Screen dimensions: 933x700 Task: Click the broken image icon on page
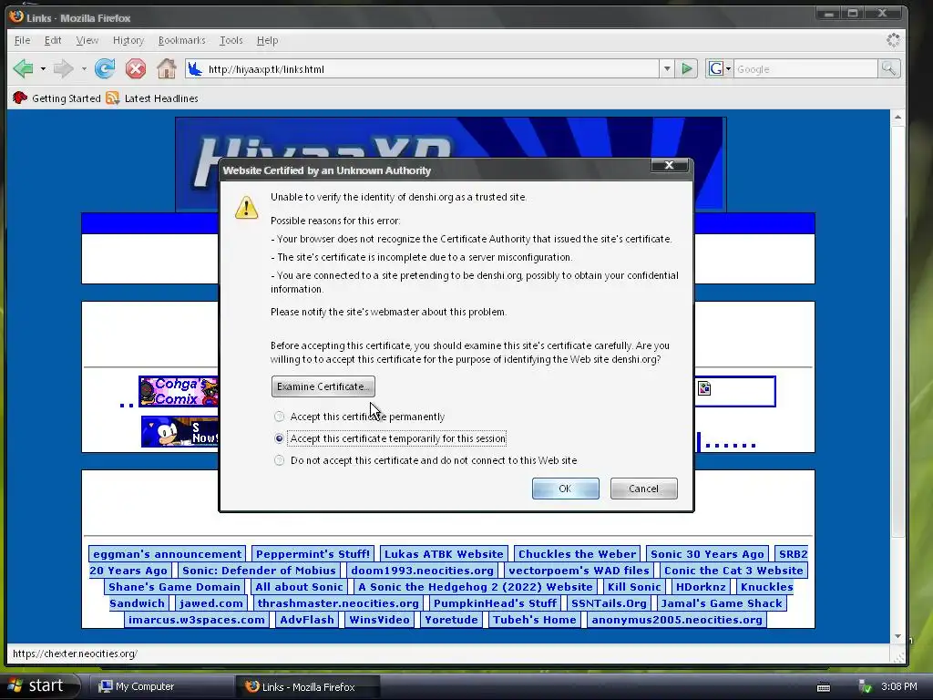[704, 388]
